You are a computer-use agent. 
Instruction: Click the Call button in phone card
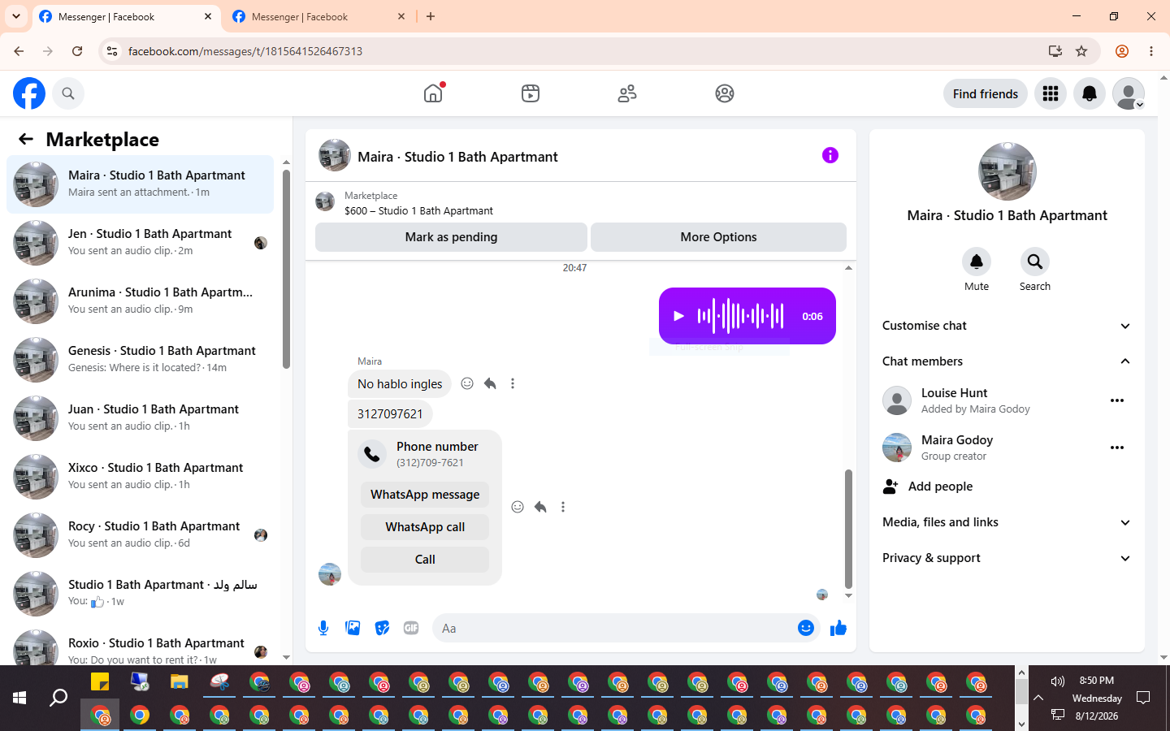[425, 560]
